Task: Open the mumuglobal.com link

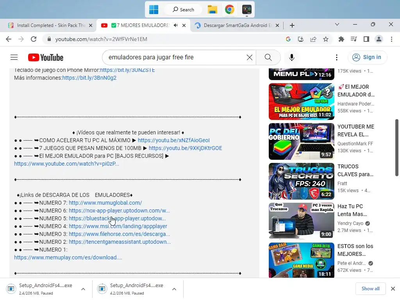Action: (x=105, y=203)
